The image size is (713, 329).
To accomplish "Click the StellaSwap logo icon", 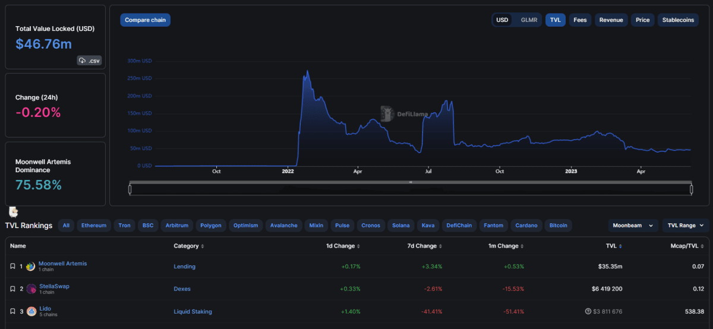I will pos(31,289).
